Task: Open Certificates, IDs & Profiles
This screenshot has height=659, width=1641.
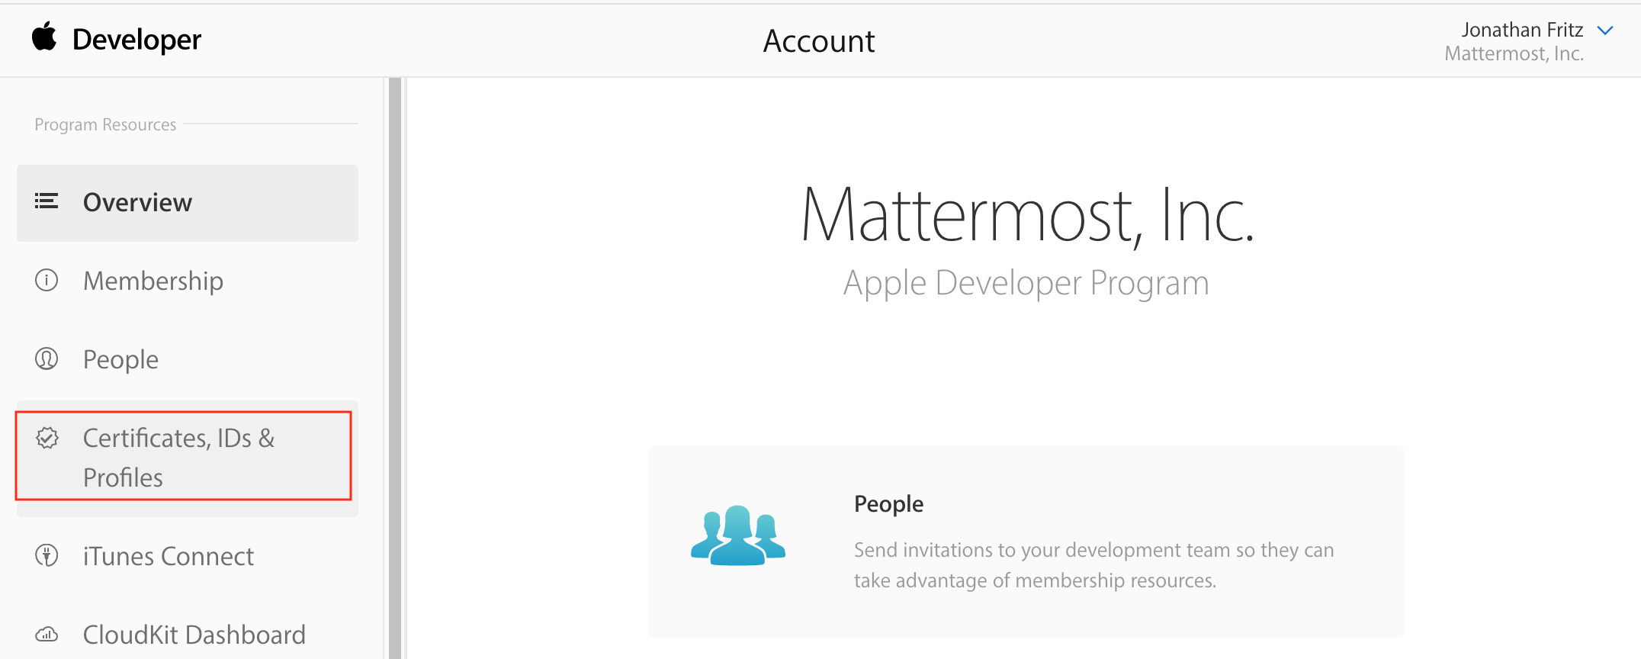Action: point(178,457)
